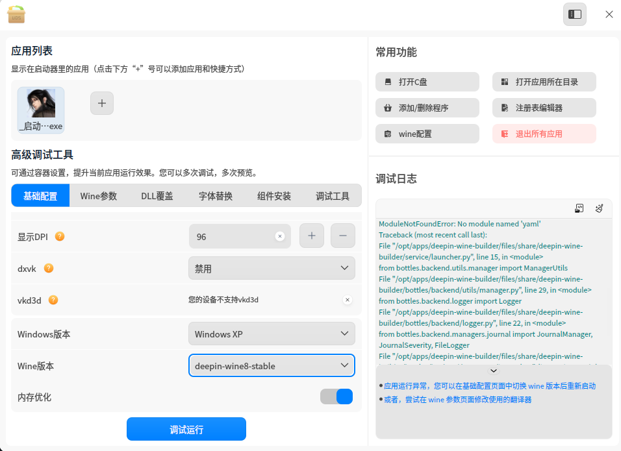This screenshot has height=451, width=621.
Task: Launch 添加/删除程序
Action: tap(427, 107)
